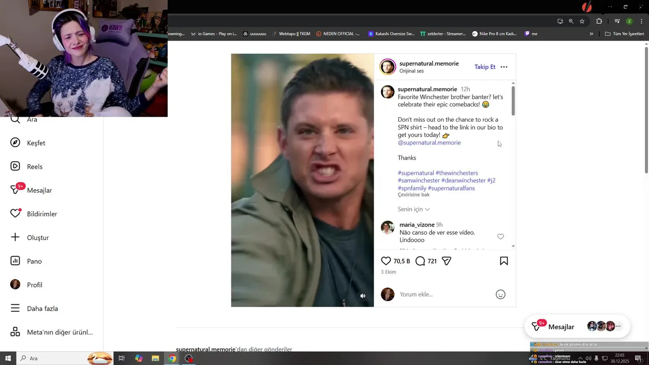Screen dimensions: 649x365
Task: Open Bildirimler notifications heart icon
Action: [x=15, y=214]
